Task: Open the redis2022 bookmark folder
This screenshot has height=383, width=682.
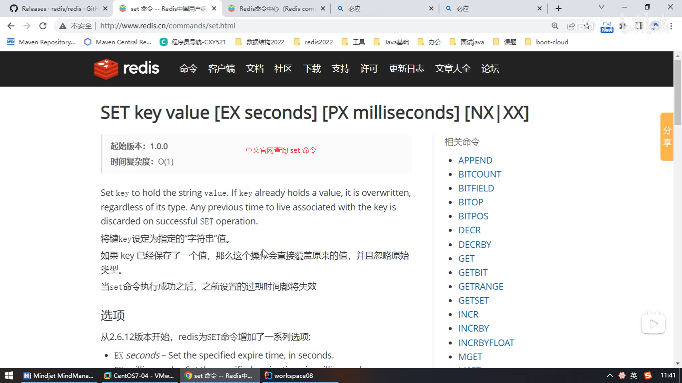Action: 314,42
